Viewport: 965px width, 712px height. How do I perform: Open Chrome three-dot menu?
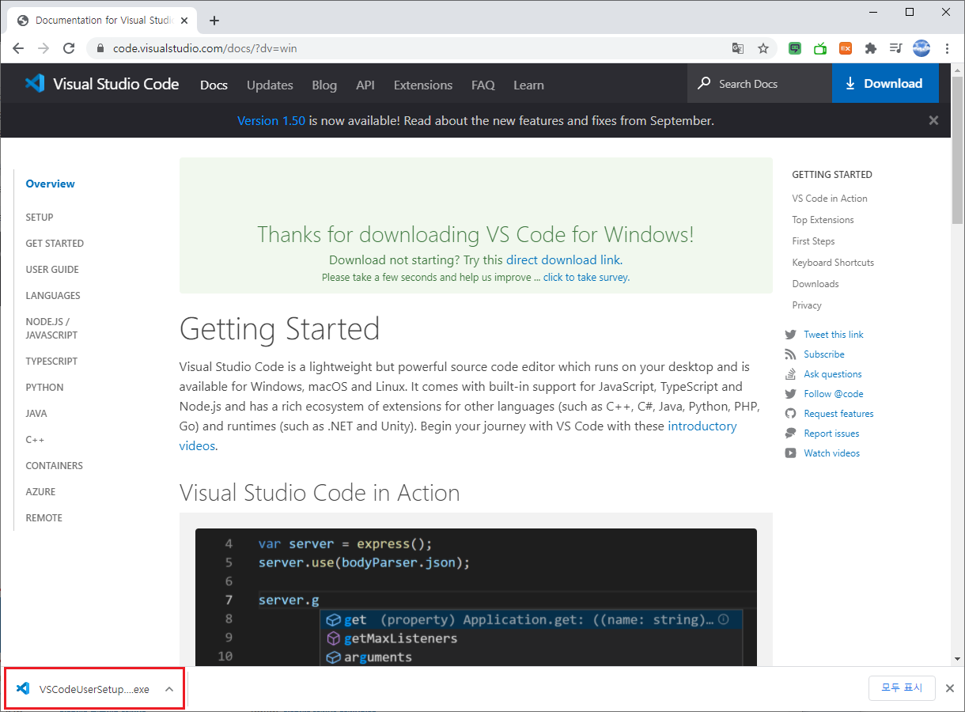(948, 48)
